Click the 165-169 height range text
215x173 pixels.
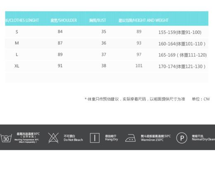pos(183,55)
